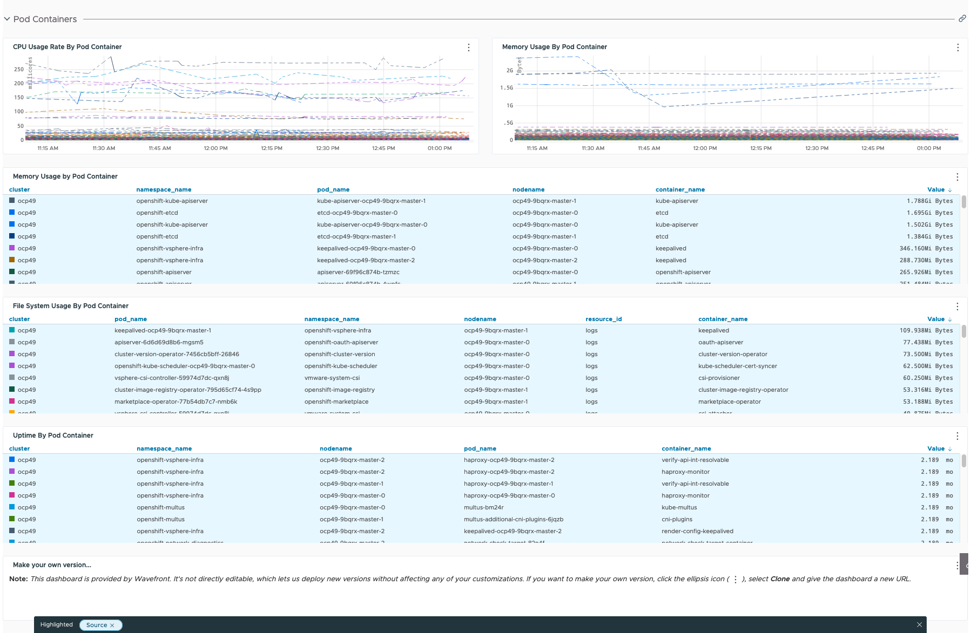
Task: Select render-config-keepalived container name
Action: 698,532
